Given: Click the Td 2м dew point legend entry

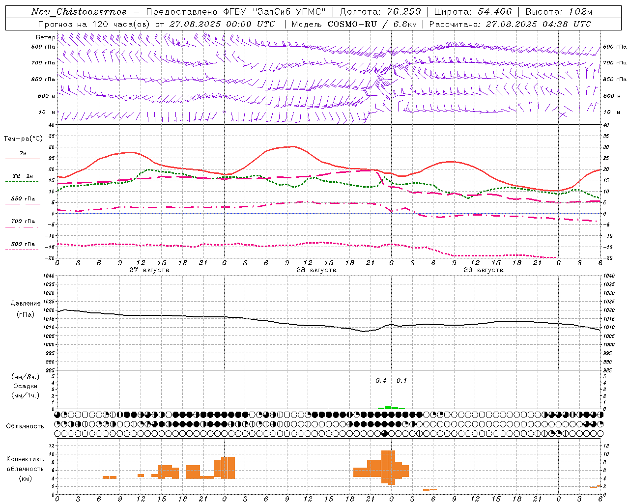Looking at the screenshot, I should [23, 176].
